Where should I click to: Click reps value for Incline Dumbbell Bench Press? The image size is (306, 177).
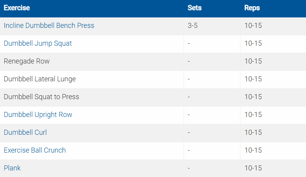tap(253, 26)
